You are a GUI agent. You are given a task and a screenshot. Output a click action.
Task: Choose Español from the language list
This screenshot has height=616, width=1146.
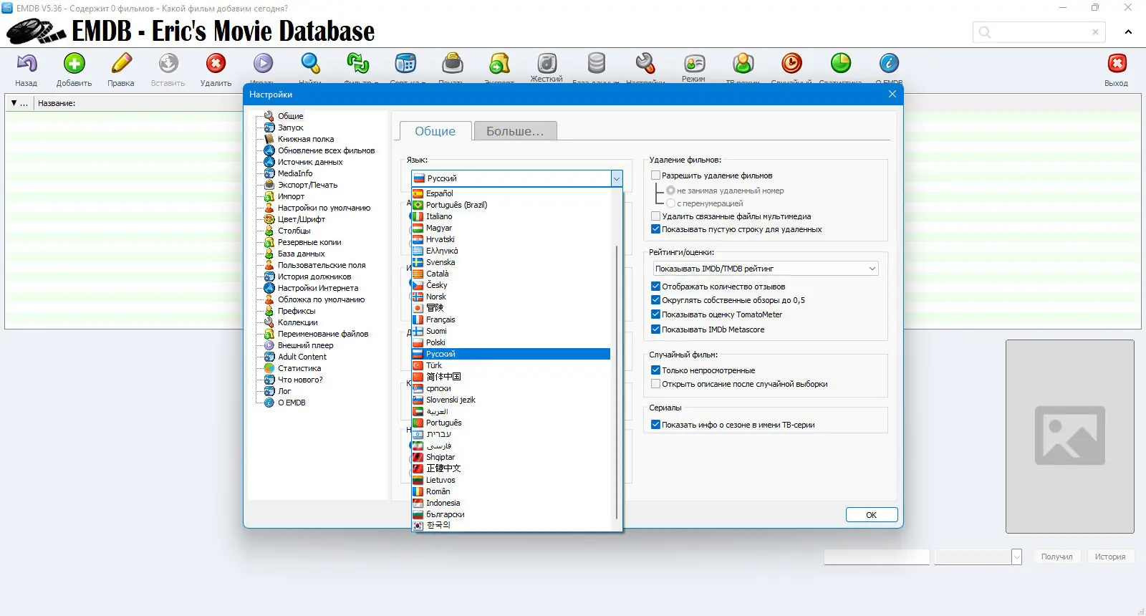(511, 193)
